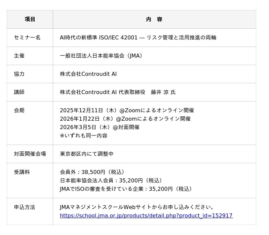The image size is (269, 235).
Task: Click the company name in the 協力 row
Action: 88,74
